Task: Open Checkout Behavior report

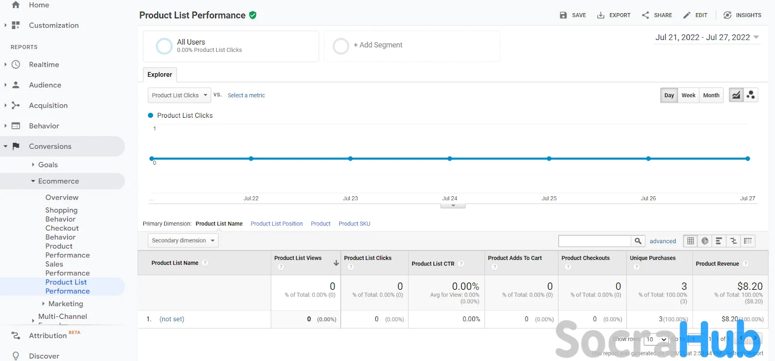Action: [x=62, y=233]
